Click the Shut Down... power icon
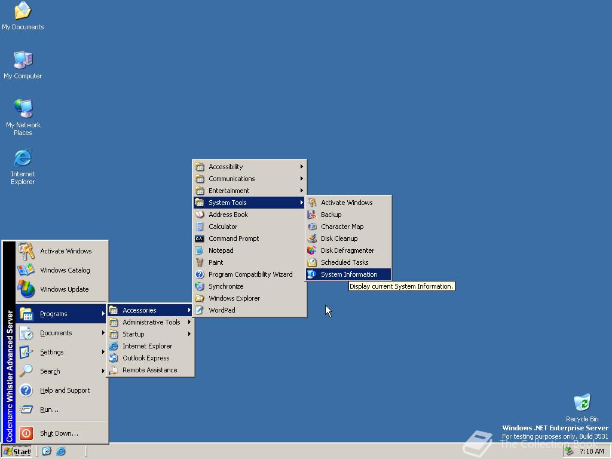The height and width of the screenshot is (459, 612). [x=26, y=433]
